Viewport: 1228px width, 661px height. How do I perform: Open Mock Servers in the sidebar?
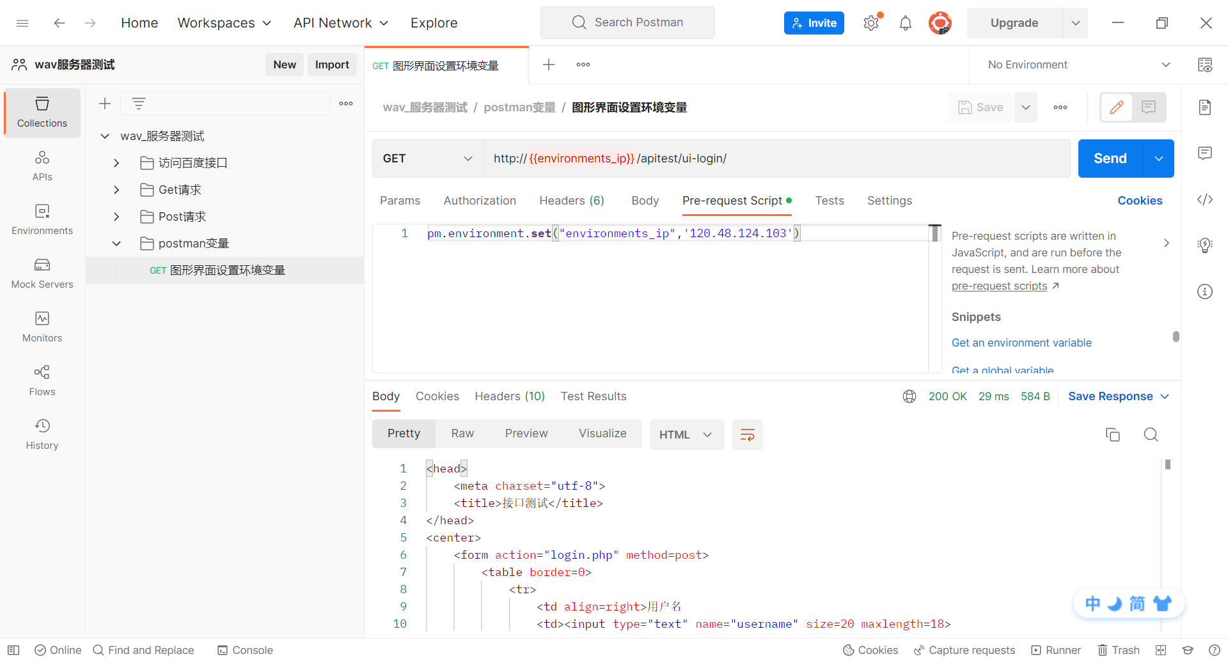coord(42,274)
